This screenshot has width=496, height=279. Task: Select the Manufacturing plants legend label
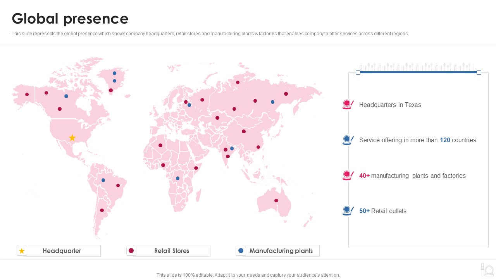[281, 251]
